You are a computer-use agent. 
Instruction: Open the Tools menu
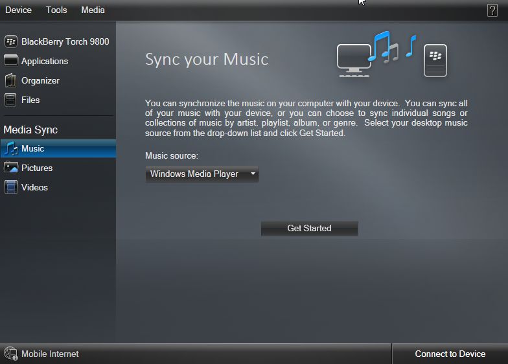pos(56,10)
